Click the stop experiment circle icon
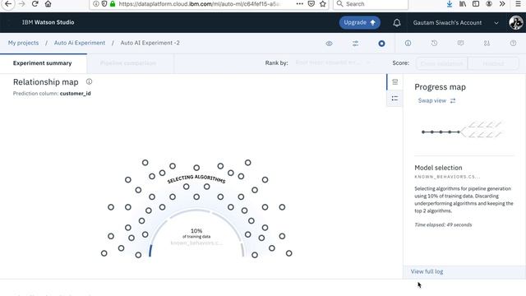The height and width of the screenshot is (296, 526). [x=381, y=44]
